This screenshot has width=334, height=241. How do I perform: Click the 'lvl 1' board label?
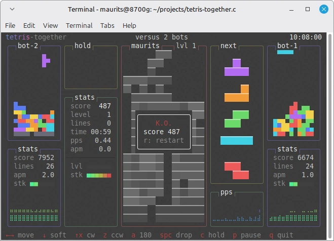(186, 46)
